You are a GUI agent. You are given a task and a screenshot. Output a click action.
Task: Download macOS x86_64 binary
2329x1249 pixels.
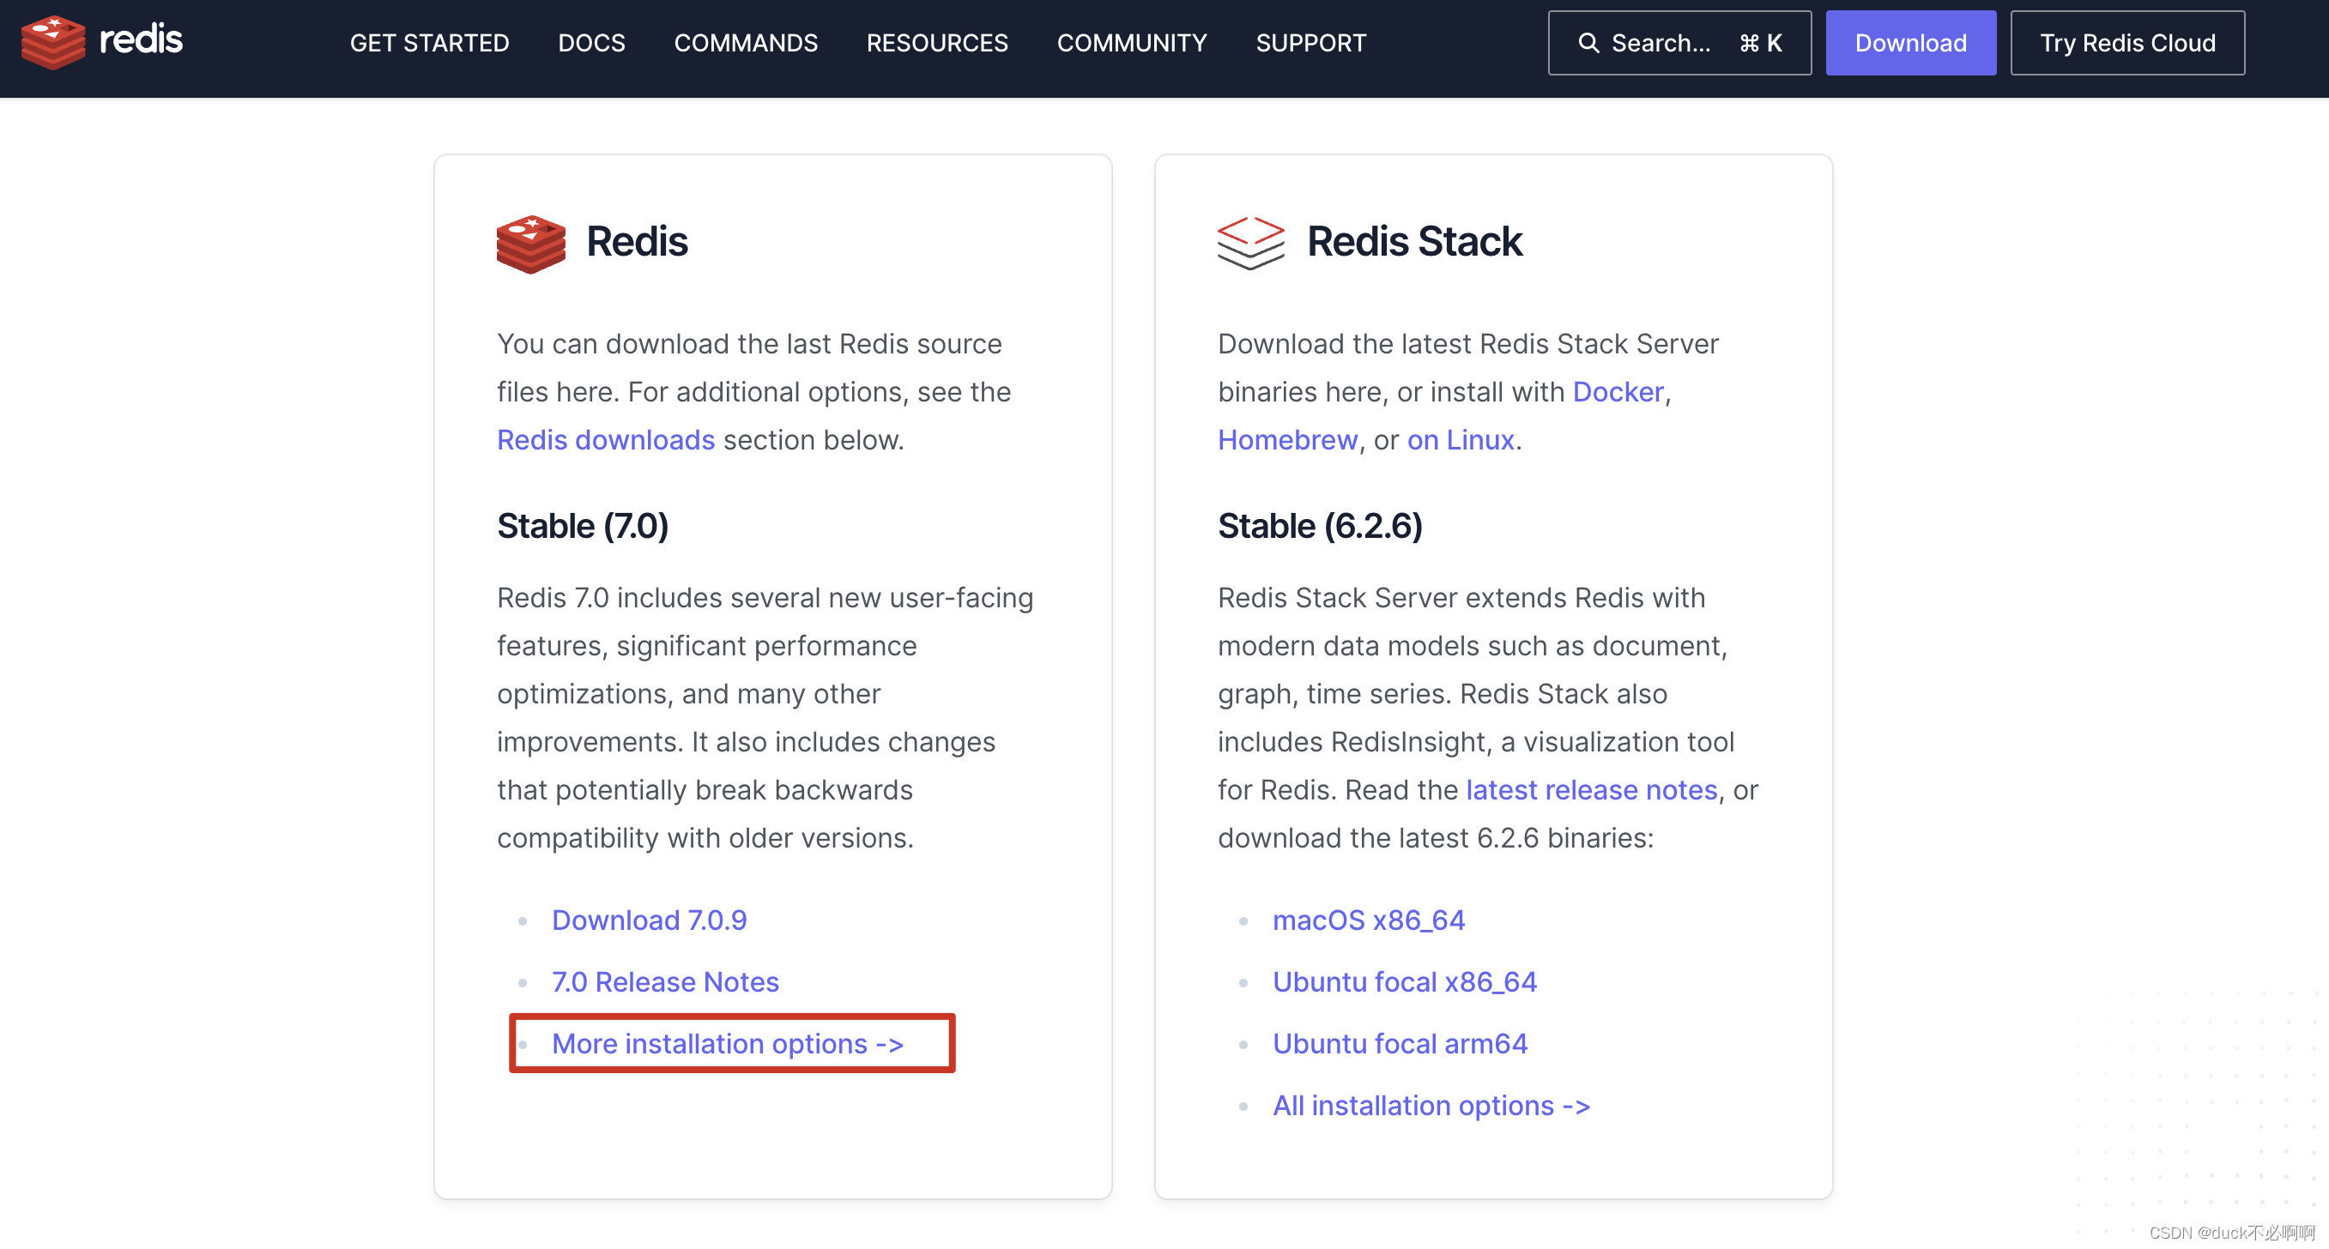[1368, 919]
